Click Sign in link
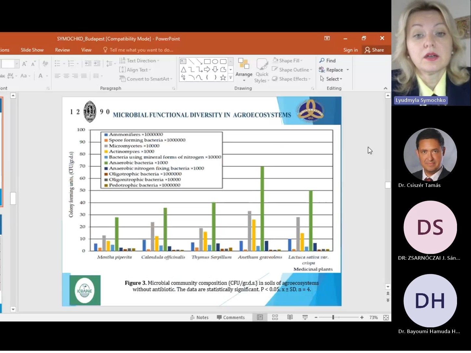The width and height of the screenshot is (471, 353). click(x=350, y=50)
